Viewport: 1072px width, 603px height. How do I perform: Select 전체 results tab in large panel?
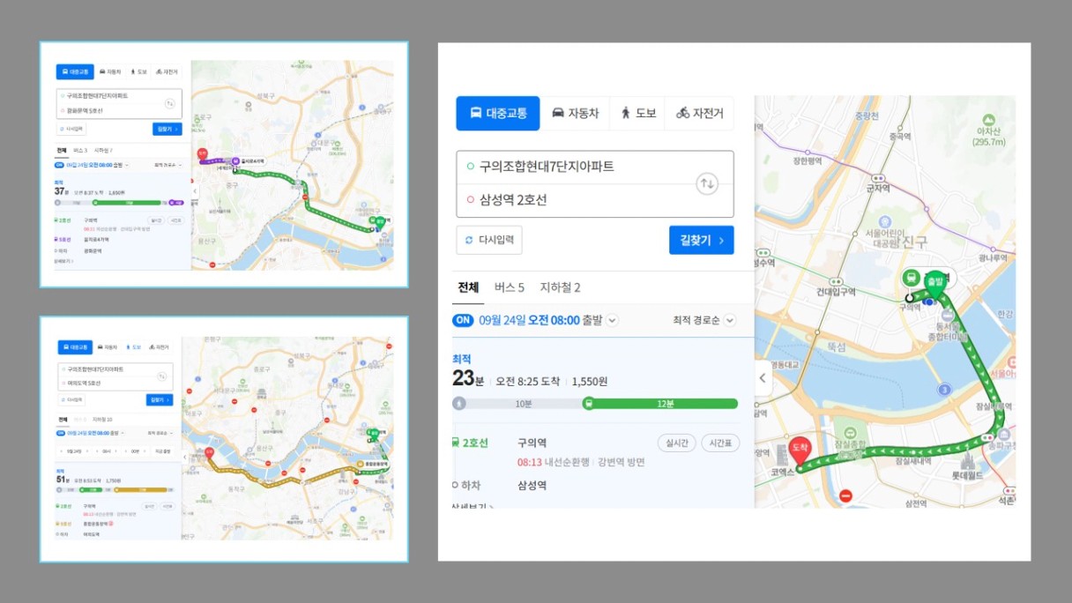468,287
